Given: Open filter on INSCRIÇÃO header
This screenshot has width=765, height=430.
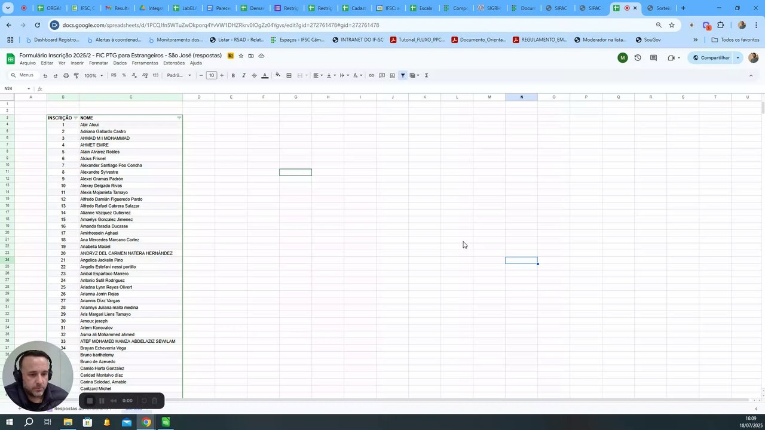Looking at the screenshot, I should 75,118.
